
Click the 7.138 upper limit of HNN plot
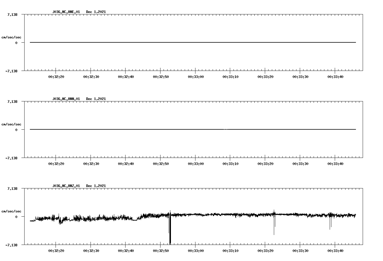(x=12, y=101)
